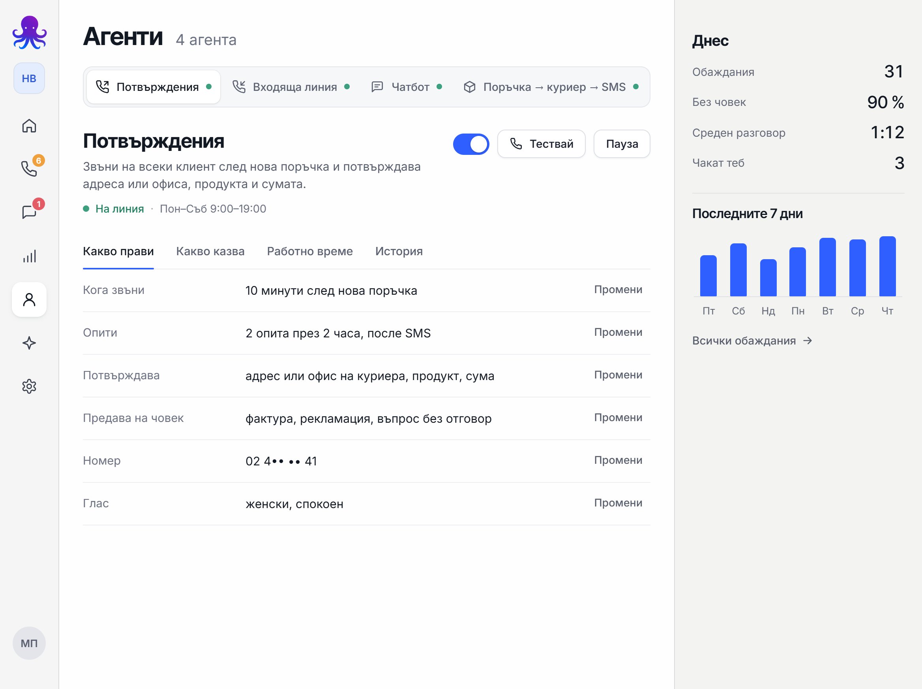Open the История tab
922x689 pixels.
(x=399, y=251)
